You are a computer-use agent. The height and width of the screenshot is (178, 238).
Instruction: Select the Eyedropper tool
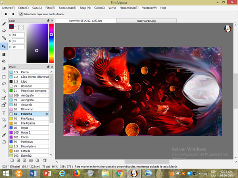tap(4, 135)
